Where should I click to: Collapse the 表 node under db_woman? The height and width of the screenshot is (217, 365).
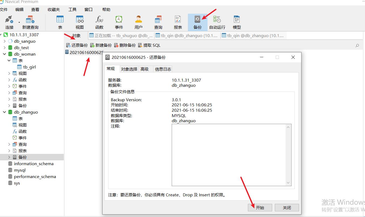click(x=9, y=60)
